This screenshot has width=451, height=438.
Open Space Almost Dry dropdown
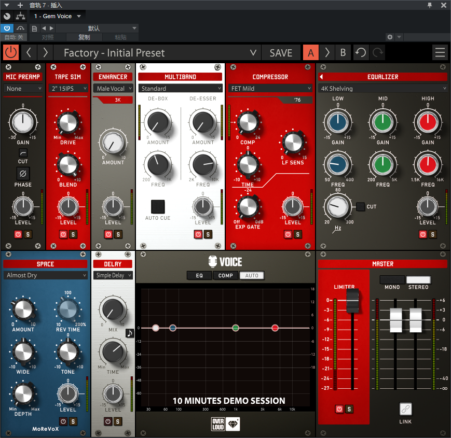[x=46, y=275]
